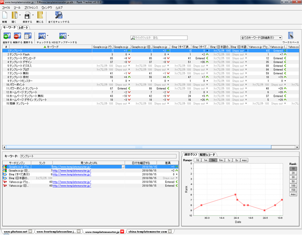The image size is (302, 235).
Task: Click right arrow of horizontal scrollbar
Action: (297, 147)
